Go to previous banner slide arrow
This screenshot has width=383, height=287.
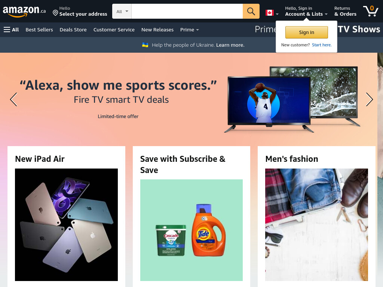pos(14,99)
